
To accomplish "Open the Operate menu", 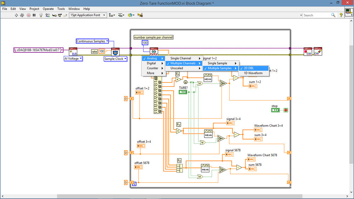I will point(48,9).
